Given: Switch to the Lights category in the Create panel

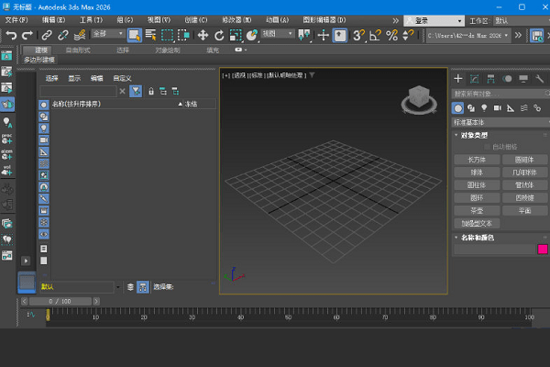Looking at the screenshot, I should coord(483,107).
